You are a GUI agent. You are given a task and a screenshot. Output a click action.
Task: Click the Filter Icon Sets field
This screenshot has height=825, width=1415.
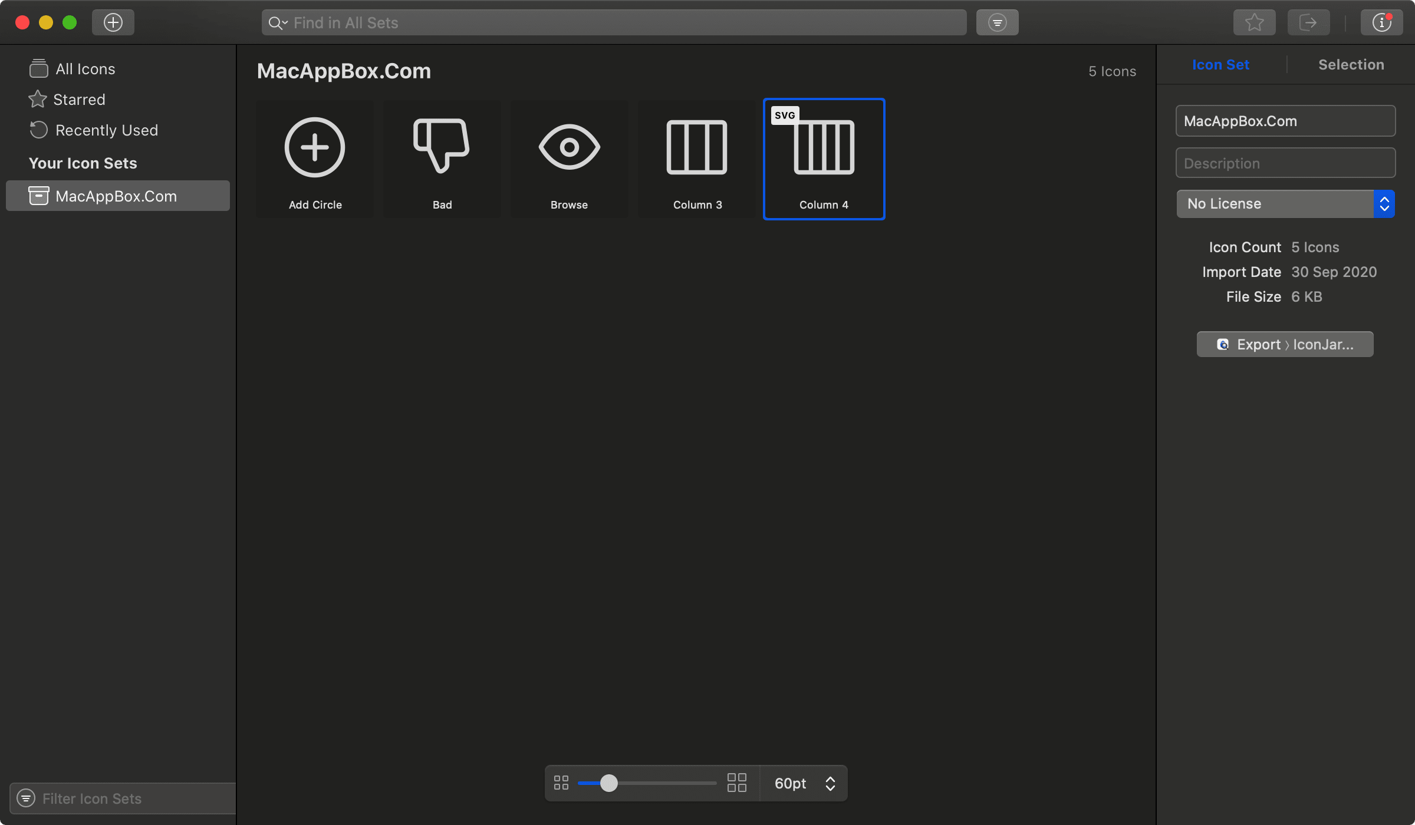pyautogui.click(x=123, y=798)
